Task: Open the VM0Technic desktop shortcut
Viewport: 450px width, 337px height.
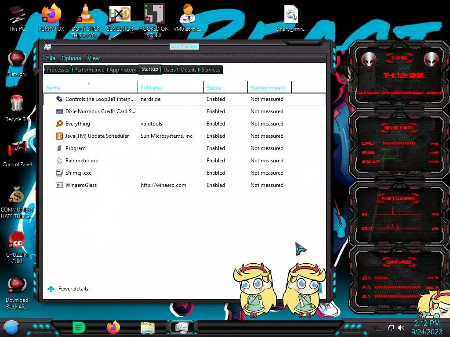Action: click(188, 18)
